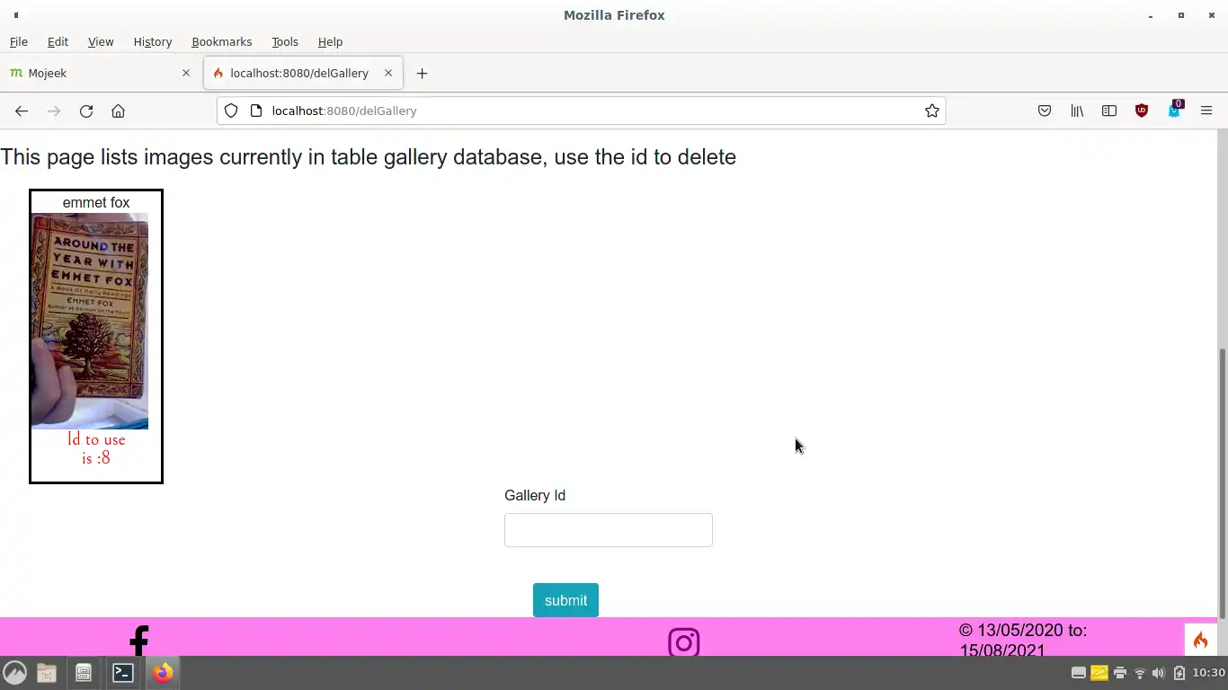Click the "emmet fox" caption text
The width and height of the screenshot is (1228, 690).
click(x=96, y=203)
